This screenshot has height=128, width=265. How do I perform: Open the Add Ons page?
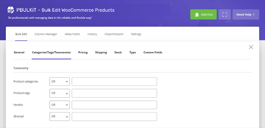[203, 14]
